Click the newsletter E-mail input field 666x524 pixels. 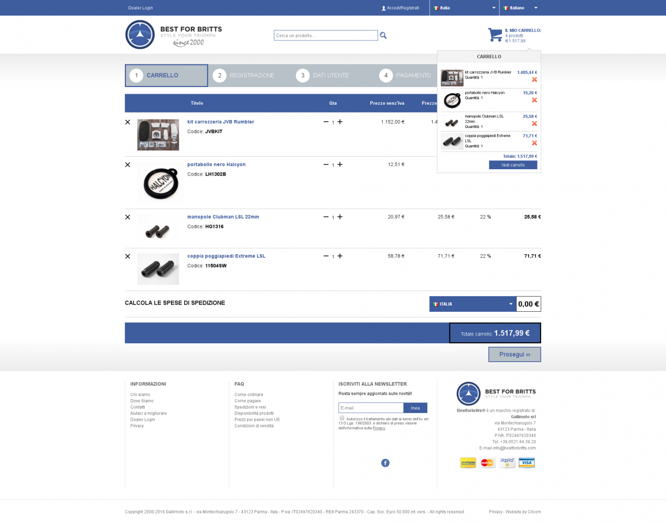(371, 408)
